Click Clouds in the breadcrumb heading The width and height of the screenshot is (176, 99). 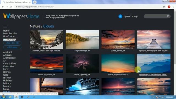pyautogui.click(x=48, y=26)
